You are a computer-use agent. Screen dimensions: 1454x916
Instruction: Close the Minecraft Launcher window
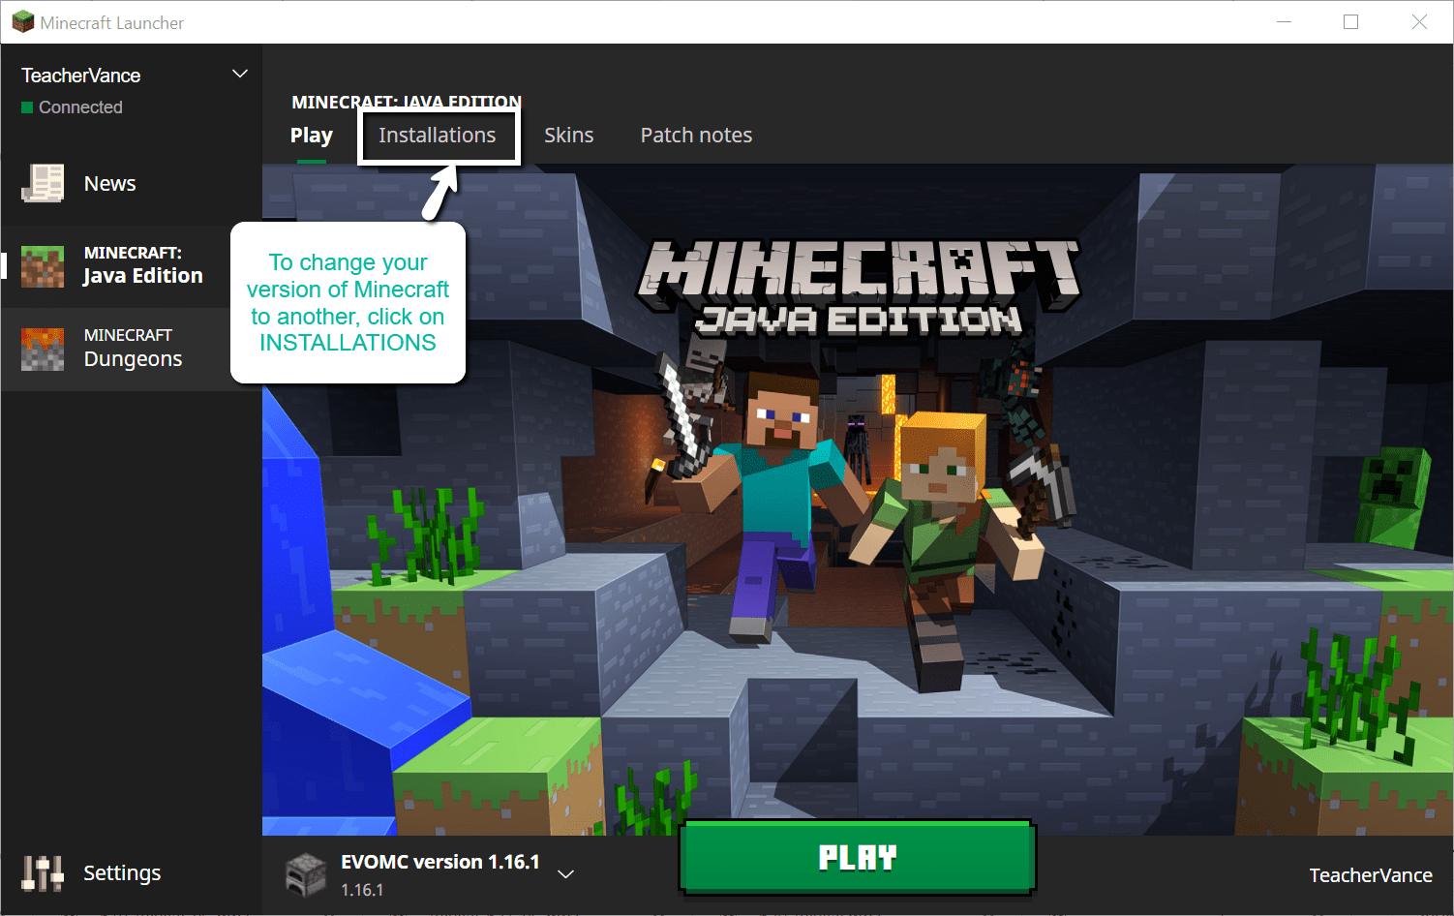click(x=1419, y=21)
